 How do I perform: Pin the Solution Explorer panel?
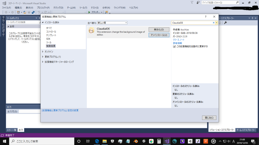(252, 18)
